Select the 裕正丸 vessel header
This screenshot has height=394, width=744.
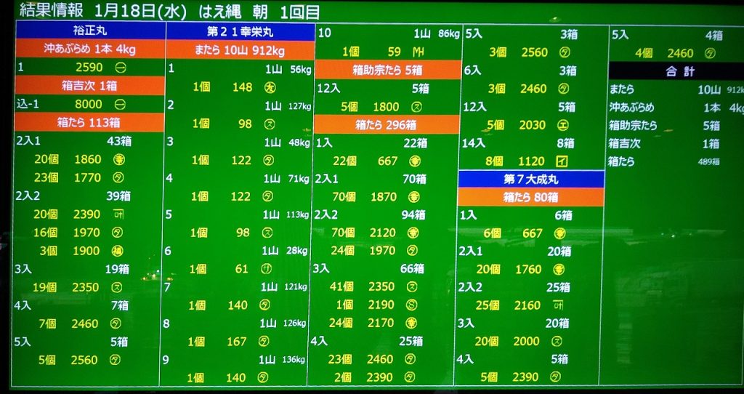(90, 31)
